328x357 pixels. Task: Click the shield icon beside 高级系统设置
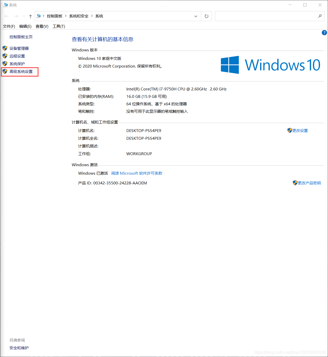[x=5, y=71]
